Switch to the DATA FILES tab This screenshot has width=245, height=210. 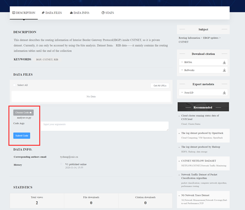click(52, 13)
